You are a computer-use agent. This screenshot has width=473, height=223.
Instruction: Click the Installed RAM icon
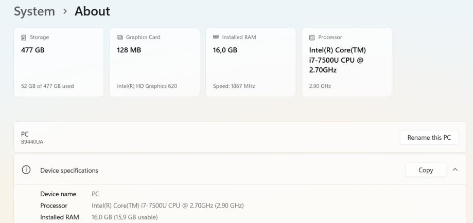216,38
